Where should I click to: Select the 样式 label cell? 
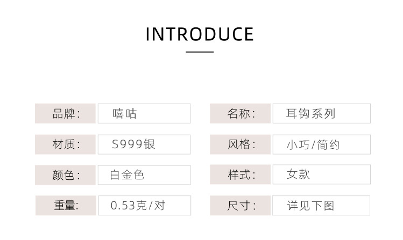pos(240,175)
